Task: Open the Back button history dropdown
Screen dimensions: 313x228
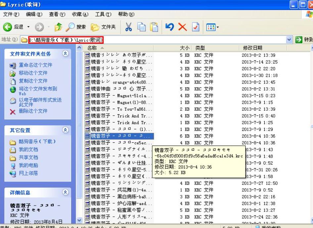Action: point(28,27)
